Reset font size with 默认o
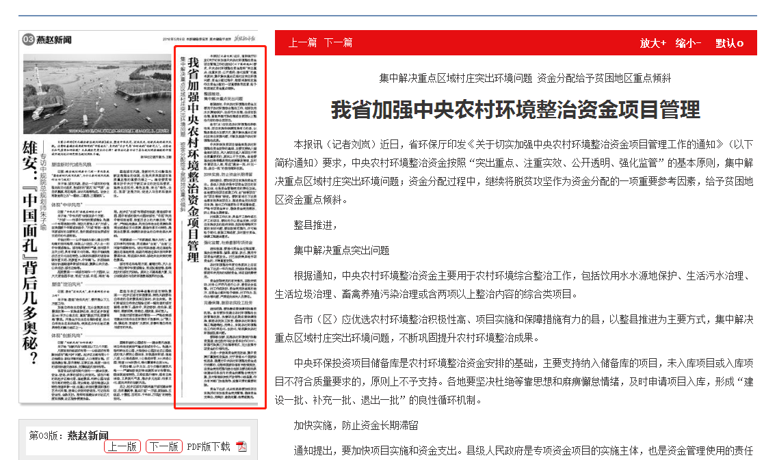The height and width of the screenshot is (460, 764). point(729,43)
